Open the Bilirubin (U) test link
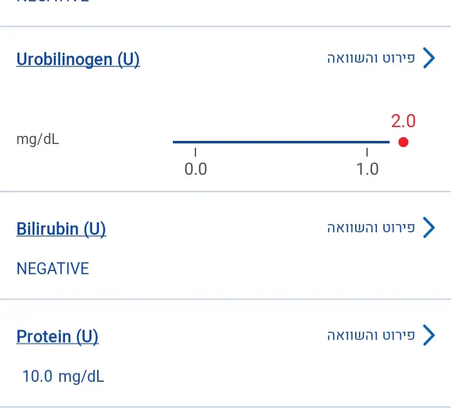The width and height of the screenshot is (451, 412). click(x=61, y=229)
